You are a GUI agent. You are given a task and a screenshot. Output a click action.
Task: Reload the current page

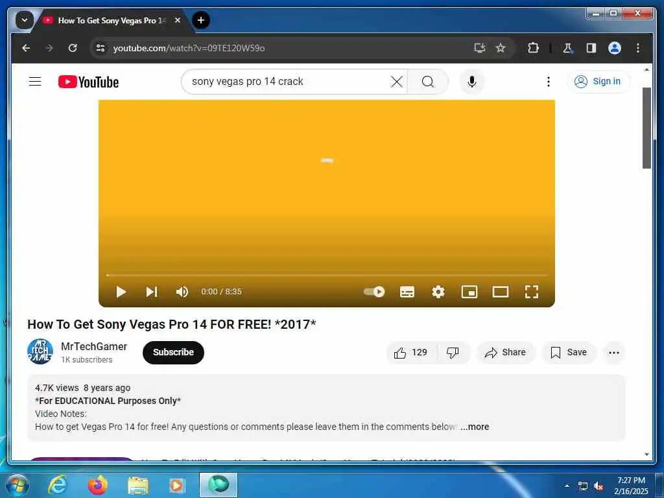(x=73, y=48)
